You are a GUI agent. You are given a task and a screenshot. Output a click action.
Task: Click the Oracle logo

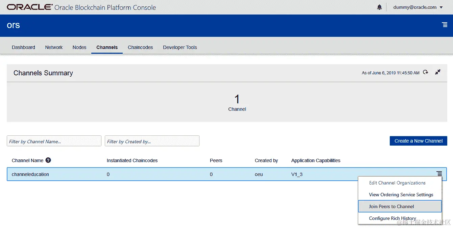tap(30, 7)
